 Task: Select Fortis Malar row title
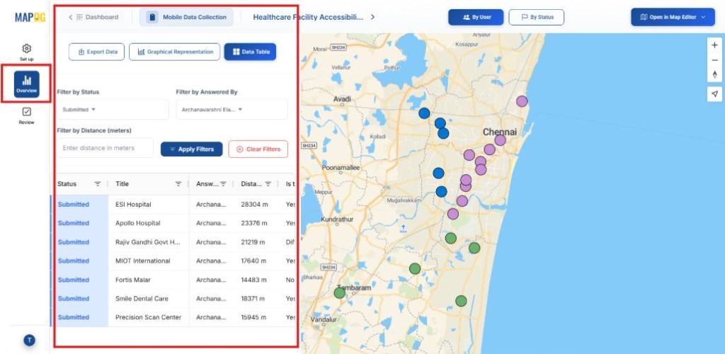tap(132, 280)
